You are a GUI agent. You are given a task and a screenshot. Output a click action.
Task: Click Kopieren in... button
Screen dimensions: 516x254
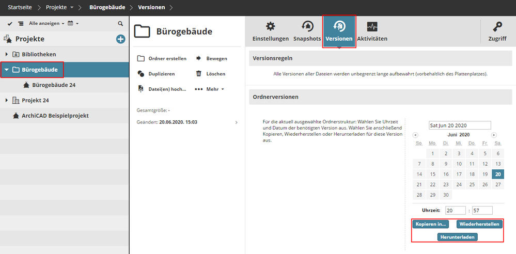[431, 224]
